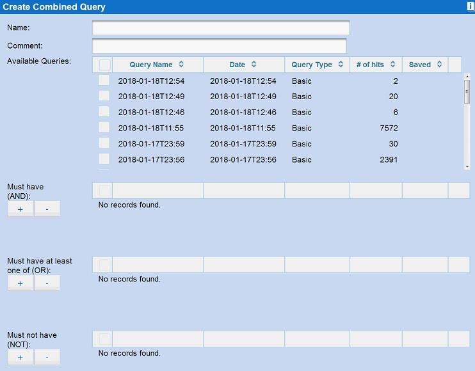The image size is (475, 371).
Task: Select query name 2018-01-18T12:54 cell
Action: (x=151, y=81)
